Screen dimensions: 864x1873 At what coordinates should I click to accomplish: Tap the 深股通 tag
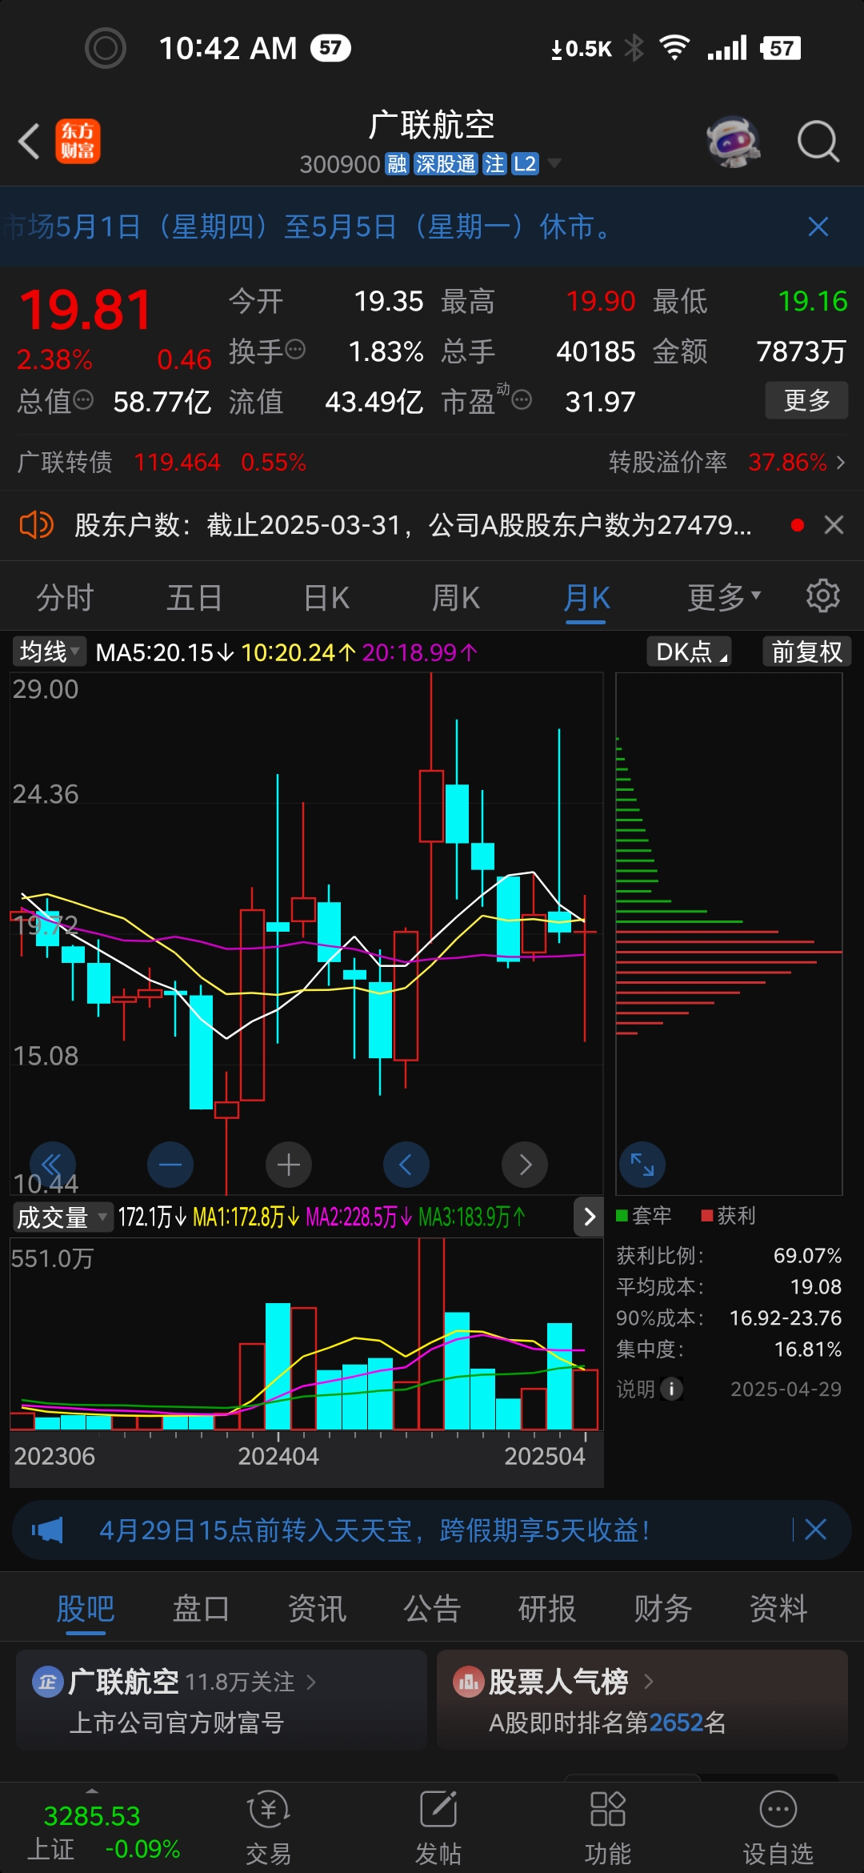(446, 164)
